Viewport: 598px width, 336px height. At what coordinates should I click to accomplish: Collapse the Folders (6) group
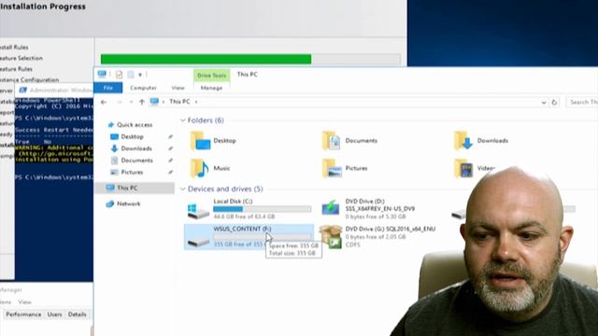click(x=183, y=120)
